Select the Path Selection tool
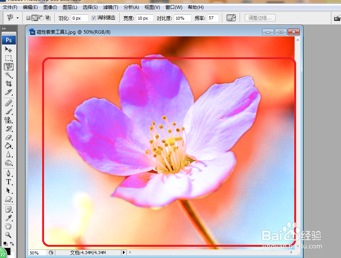The height and width of the screenshot is (258, 341). [x=9, y=191]
